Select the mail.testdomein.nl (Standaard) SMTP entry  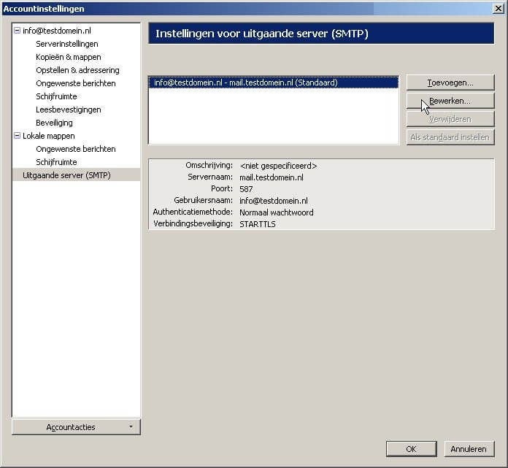click(274, 83)
